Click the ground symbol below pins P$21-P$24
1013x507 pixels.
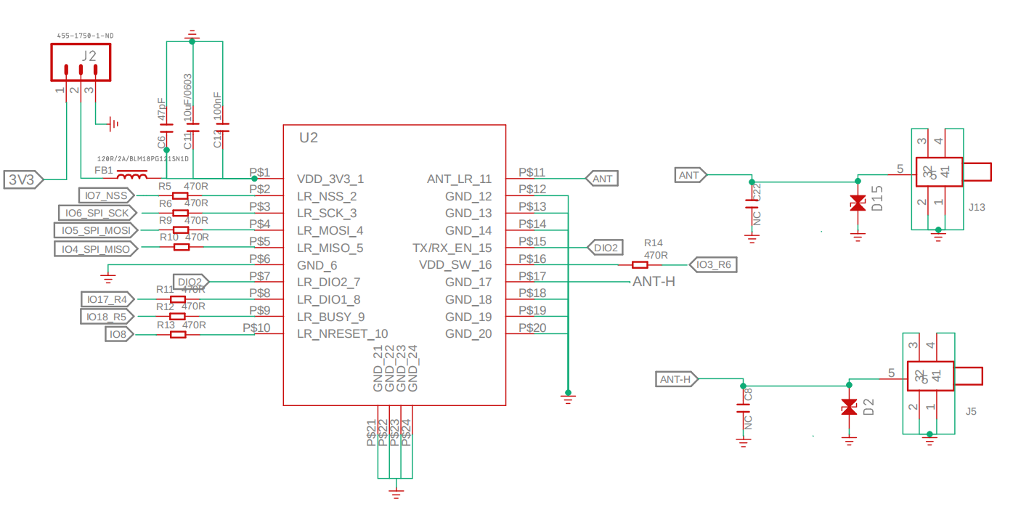point(395,494)
